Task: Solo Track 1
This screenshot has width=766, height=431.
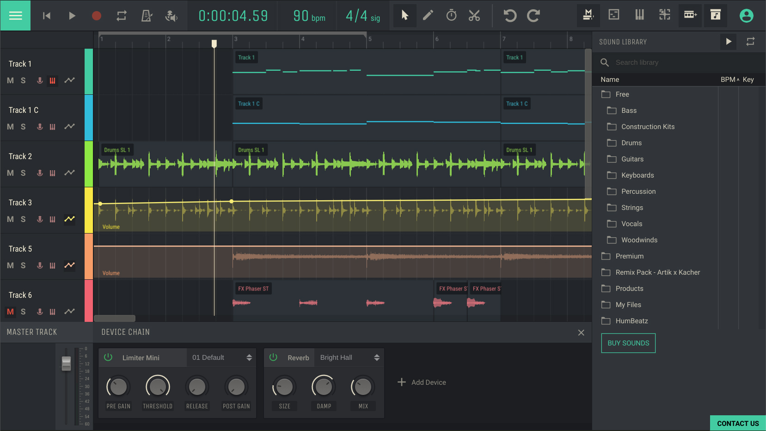Action: [x=23, y=80]
